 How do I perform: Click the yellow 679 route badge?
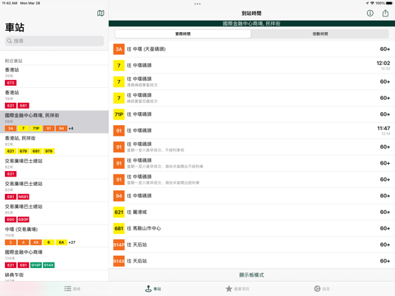click(23, 152)
